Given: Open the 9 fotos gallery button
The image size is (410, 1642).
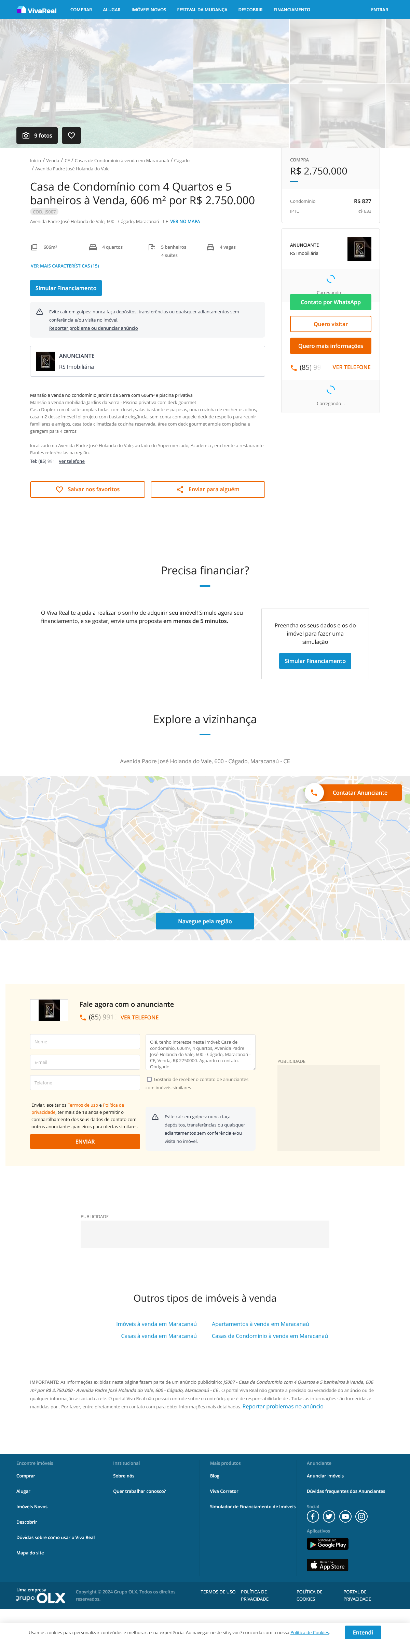Looking at the screenshot, I should [x=37, y=135].
